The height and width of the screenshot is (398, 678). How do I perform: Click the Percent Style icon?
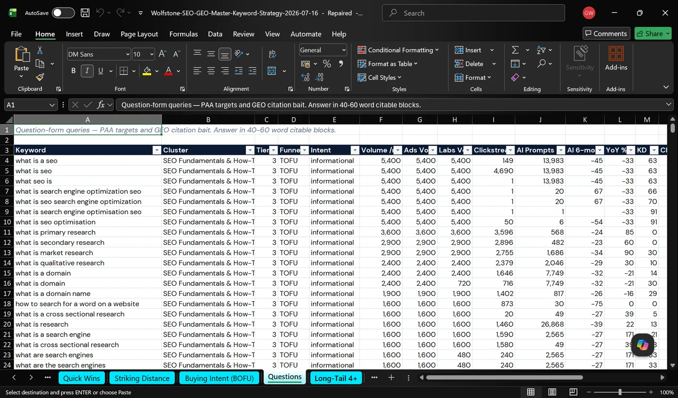tap(327, 64)
